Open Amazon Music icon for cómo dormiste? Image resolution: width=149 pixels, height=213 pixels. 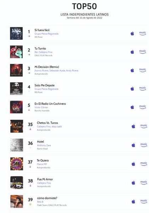(x=144, y=201)
